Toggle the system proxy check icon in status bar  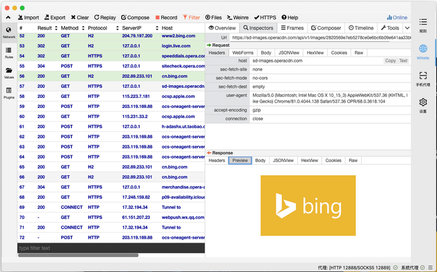pos(422,267)
